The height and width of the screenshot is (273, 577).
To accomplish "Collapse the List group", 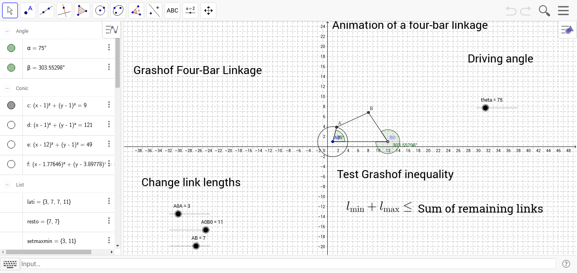I will click(x=7, y=185).
